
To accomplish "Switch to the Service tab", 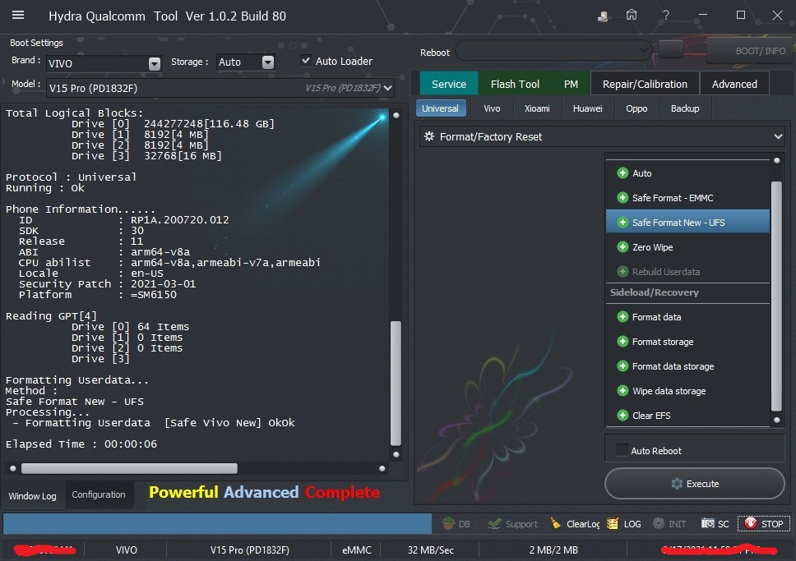I will pos(449,84).
